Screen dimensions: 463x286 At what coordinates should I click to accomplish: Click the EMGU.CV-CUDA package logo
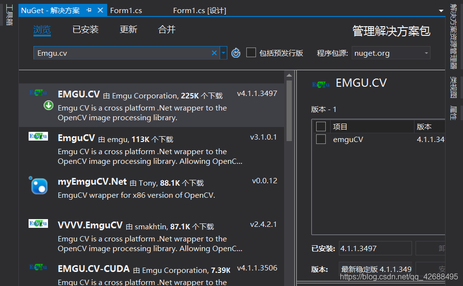pos(38,267)
